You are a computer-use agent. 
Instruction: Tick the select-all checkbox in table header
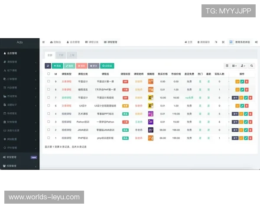point(49,74)
